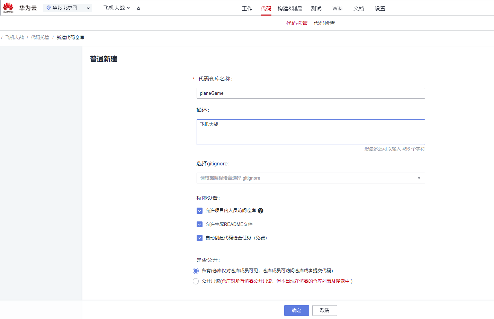Select the 代码 top menu item

266,9
